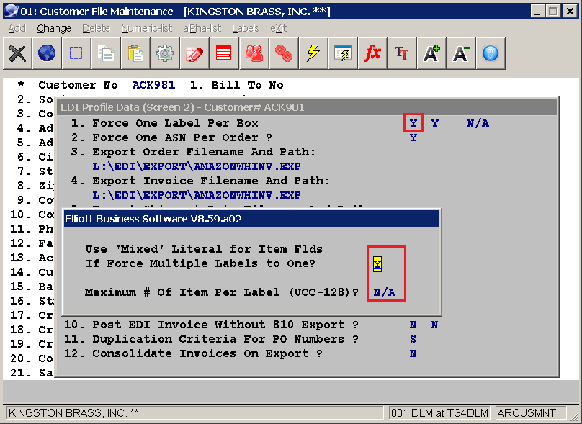582x424 pixels.
Task: Click 'Use Mixed Literal for Item Flds' text
Action: (x=204, y=249)
